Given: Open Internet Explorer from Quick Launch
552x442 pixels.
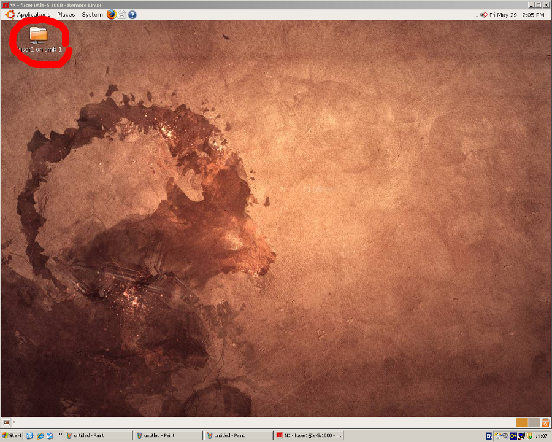Looking at the screenshot, I should pos(40,435).
